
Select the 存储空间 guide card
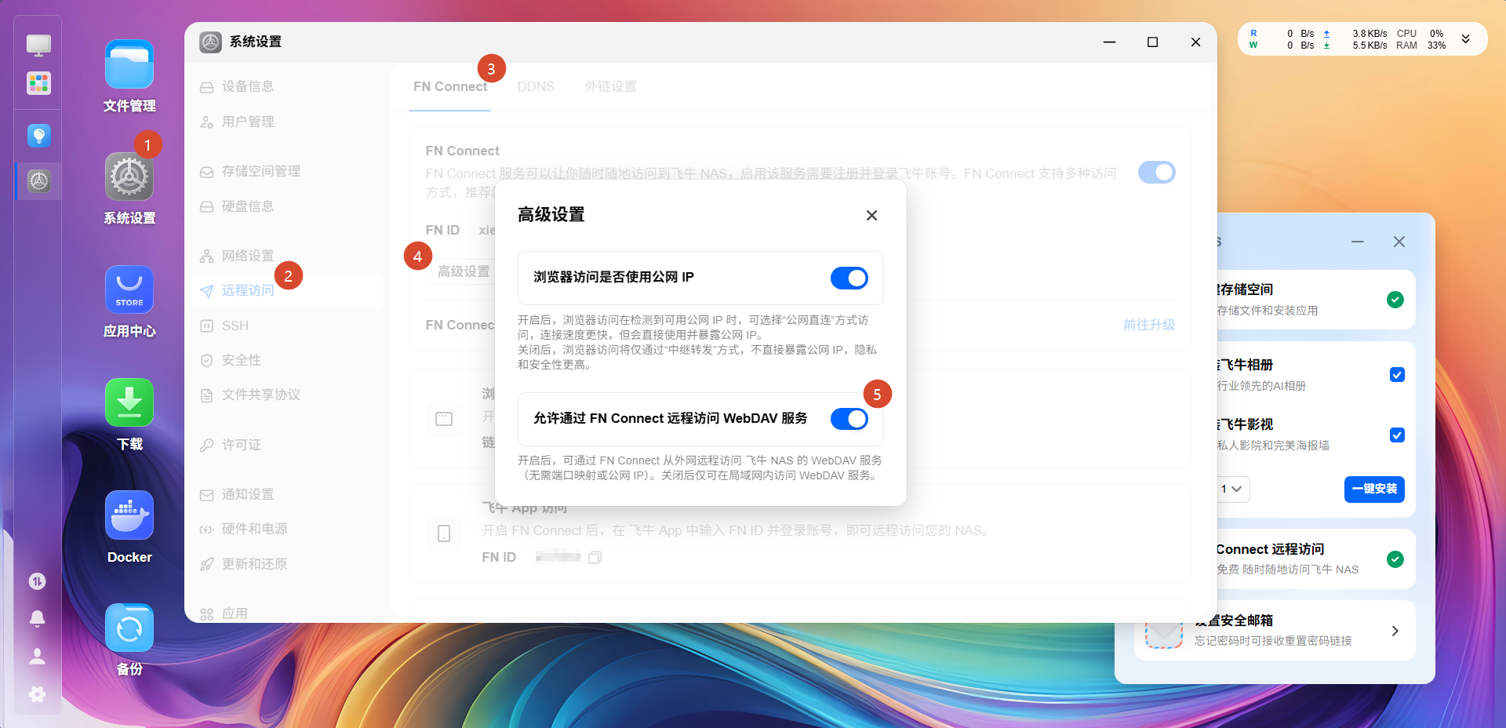tap(1316, 300)
